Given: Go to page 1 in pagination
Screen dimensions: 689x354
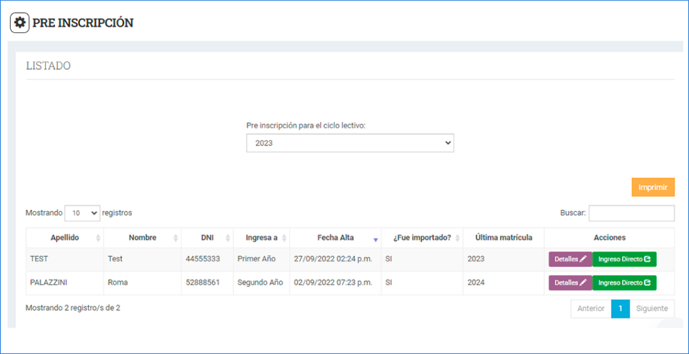Looking at the screenshot, I should pos(620,308).
